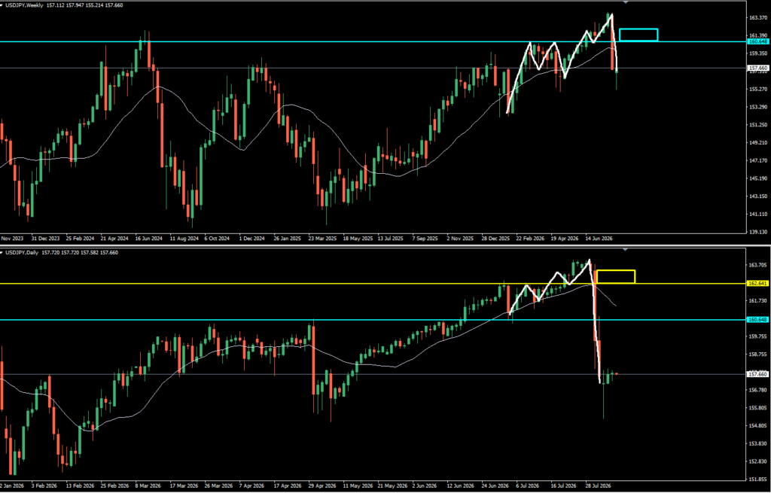
Task: Click the 139.130 price axis label
Action: (757, 233)
